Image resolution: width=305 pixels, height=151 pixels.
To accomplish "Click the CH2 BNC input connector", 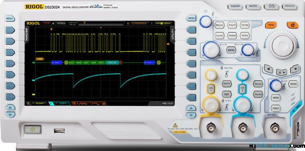I will click(x=243, y=128).
